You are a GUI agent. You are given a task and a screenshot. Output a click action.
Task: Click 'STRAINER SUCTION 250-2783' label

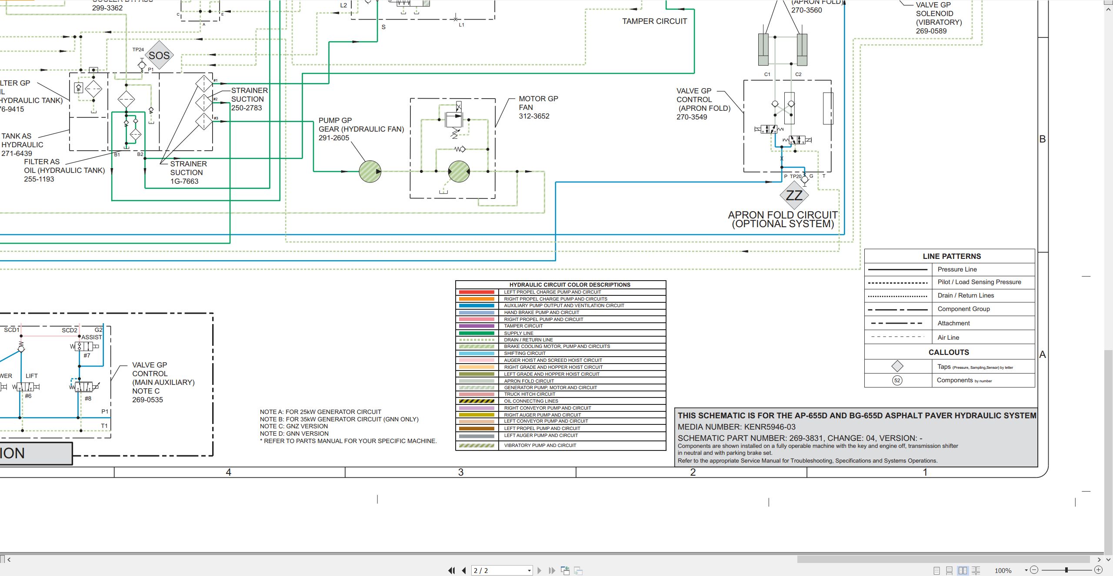click(x=249, y=99)
